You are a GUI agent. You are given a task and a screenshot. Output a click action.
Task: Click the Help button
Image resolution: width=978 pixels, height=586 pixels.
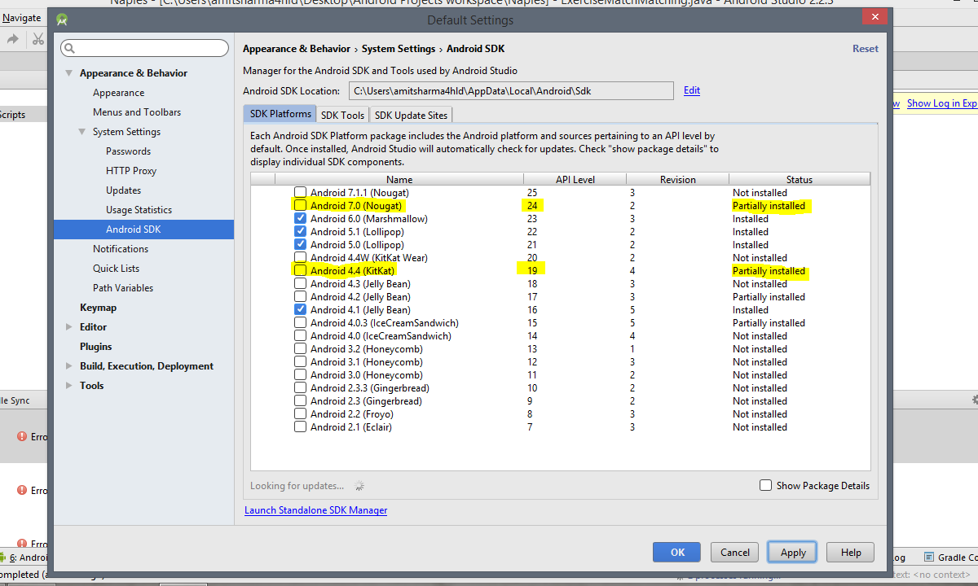[850, 552]
